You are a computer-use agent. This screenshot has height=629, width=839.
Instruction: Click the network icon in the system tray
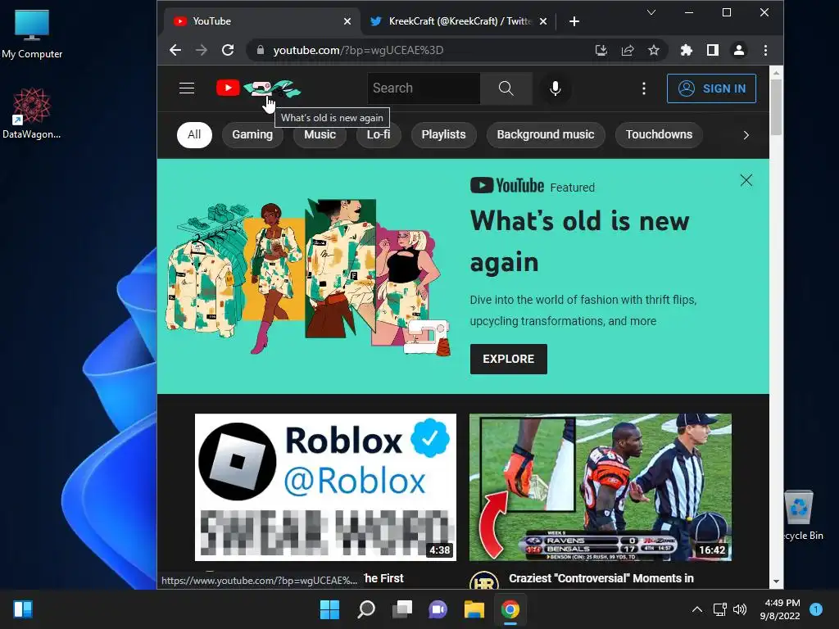point(719,609)
